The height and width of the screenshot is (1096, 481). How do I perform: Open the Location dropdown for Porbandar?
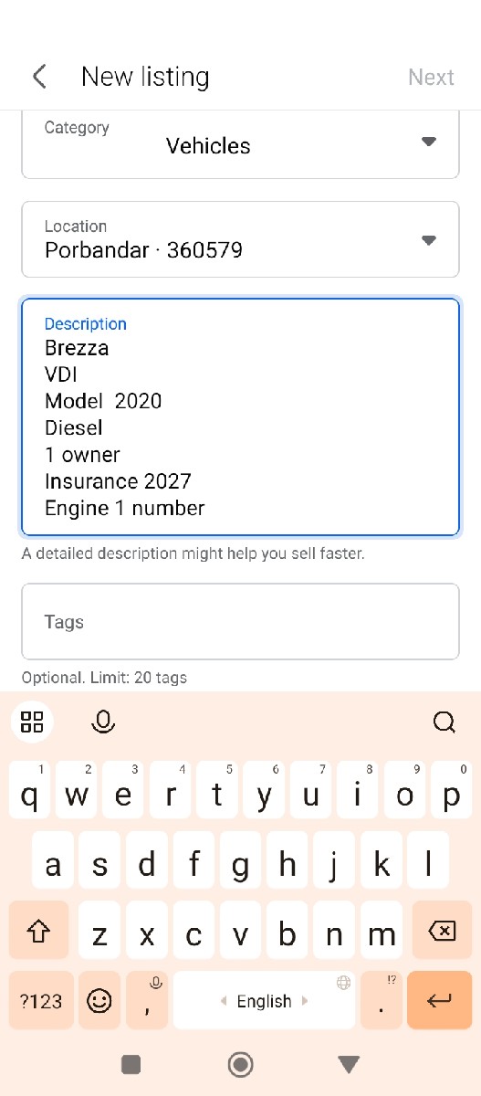(240, 239)
